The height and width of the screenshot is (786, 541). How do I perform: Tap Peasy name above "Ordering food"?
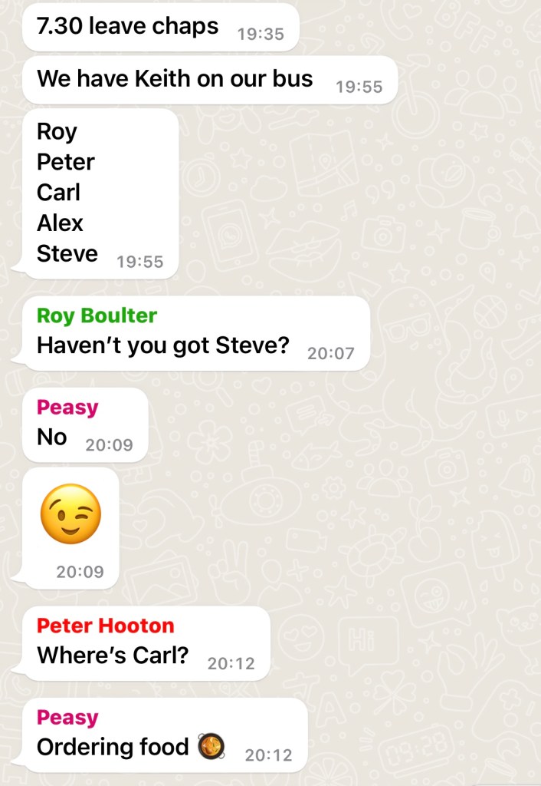tap(67, 718)
